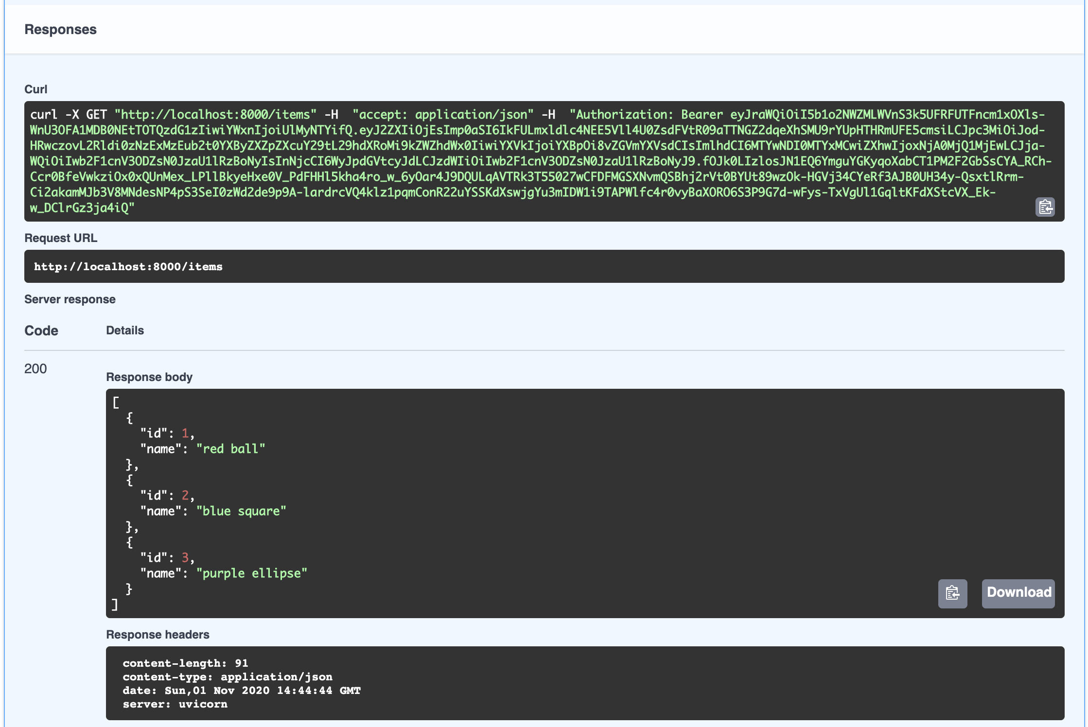Copy the curl command to clipboard
1088x727 pixels.
pos(1045,207)
